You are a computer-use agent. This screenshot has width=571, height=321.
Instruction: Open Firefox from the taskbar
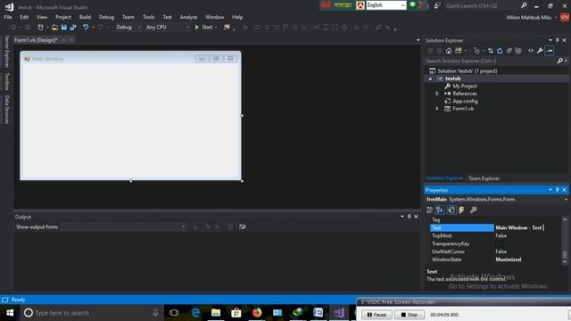coord(257,313)
